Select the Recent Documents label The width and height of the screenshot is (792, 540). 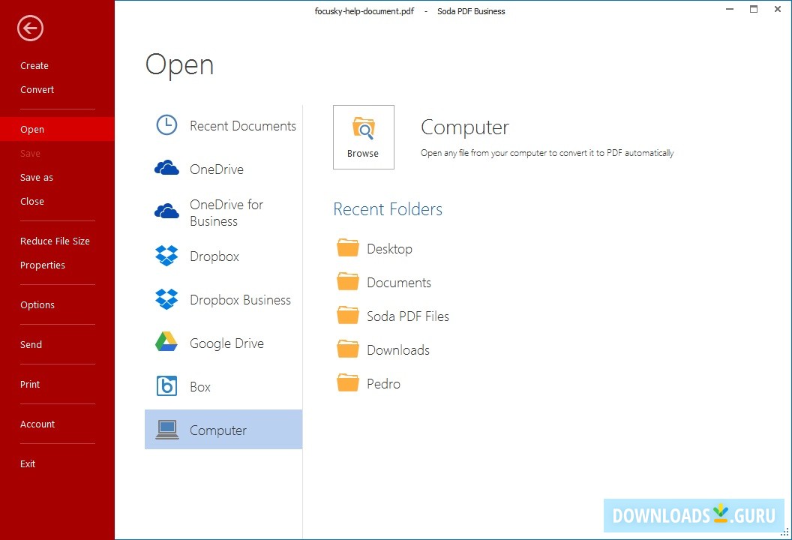click(x=243, y=126)
